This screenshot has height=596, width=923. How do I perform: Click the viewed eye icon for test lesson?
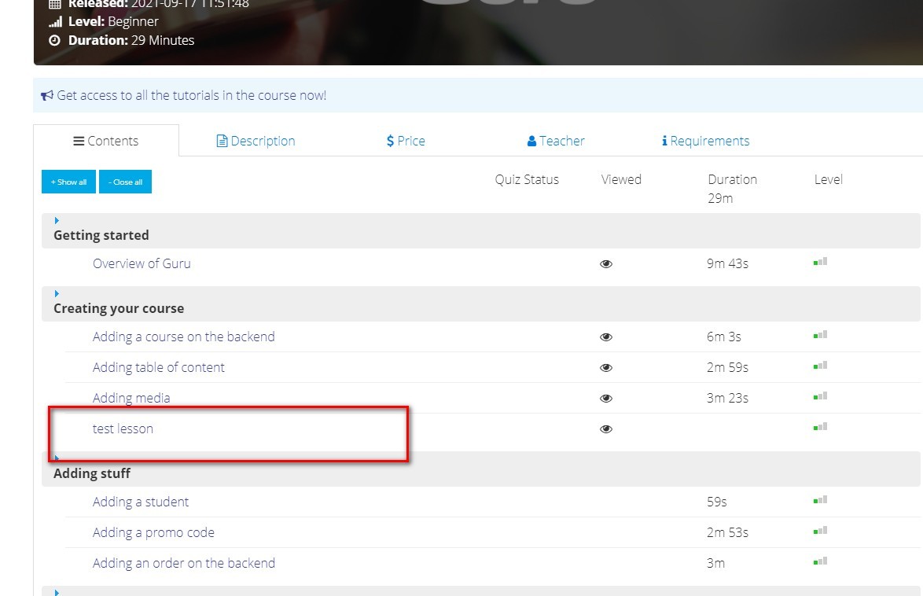click(606, 429)
